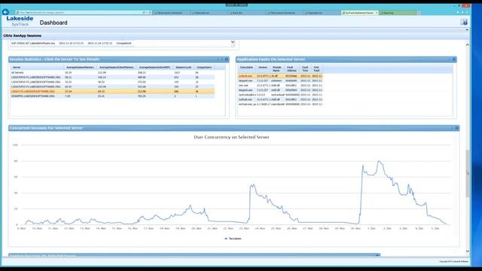Screen dimensions: 482x271
Task: Open Session Statistics panel options icon
Action: (x=227, y=59)
